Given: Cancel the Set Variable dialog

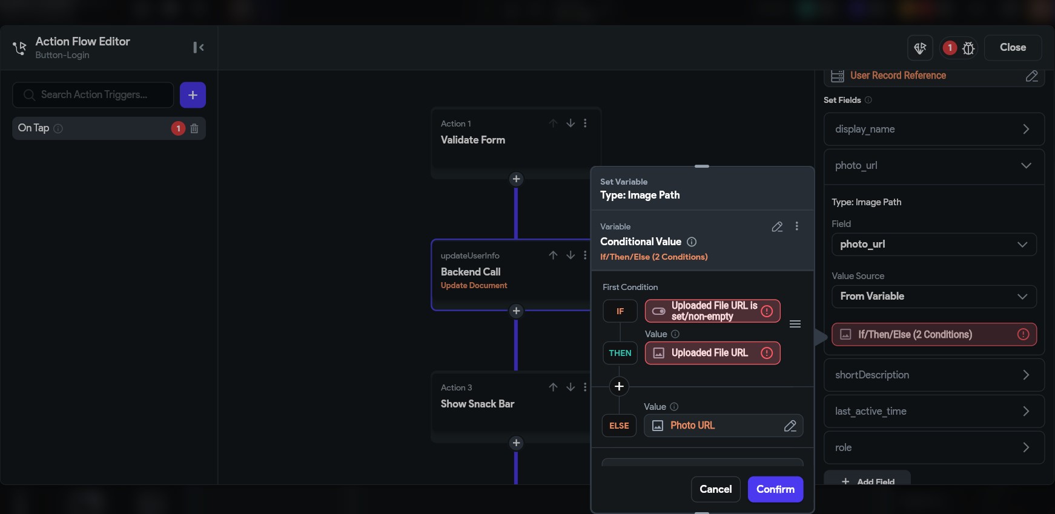Looking at the screenshot, I should coord(716,490).
